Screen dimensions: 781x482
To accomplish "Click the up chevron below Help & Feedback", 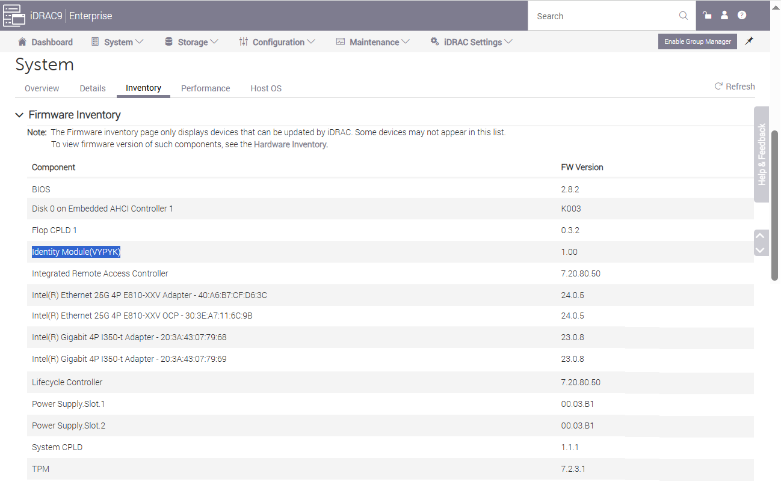I will pos(761,236).
